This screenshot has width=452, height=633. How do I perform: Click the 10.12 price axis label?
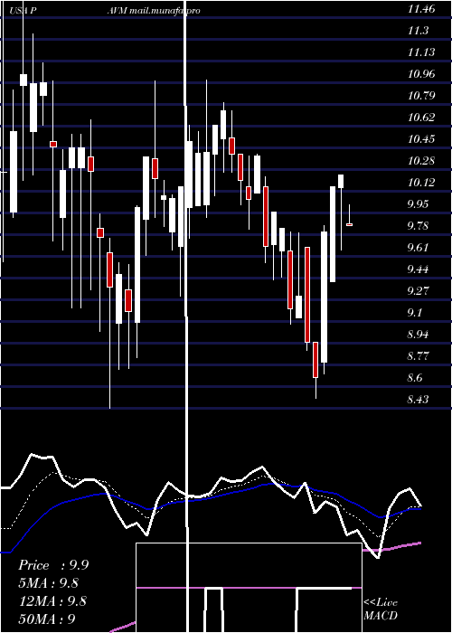pyautogui.click(x=421, y=184)
